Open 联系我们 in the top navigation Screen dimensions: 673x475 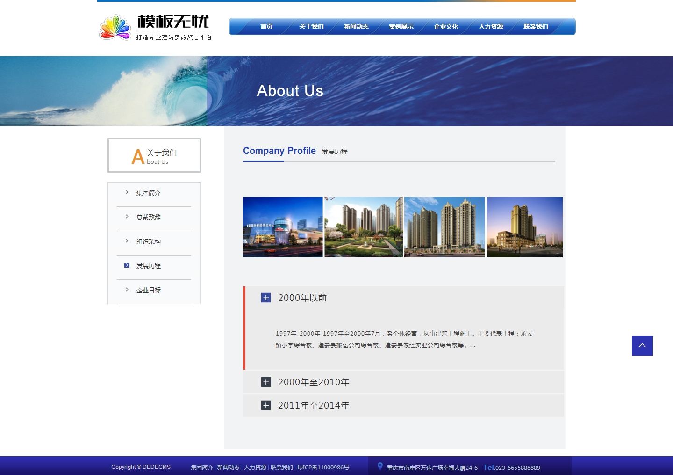point(536,27)
